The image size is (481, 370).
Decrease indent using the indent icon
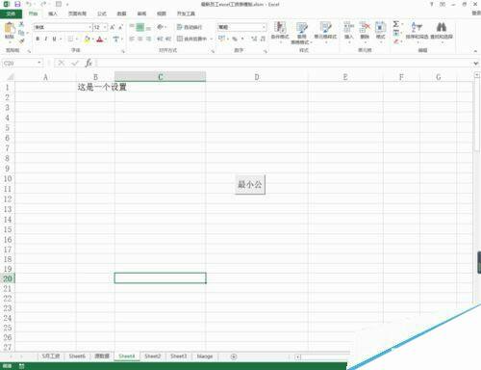(160, 39)
